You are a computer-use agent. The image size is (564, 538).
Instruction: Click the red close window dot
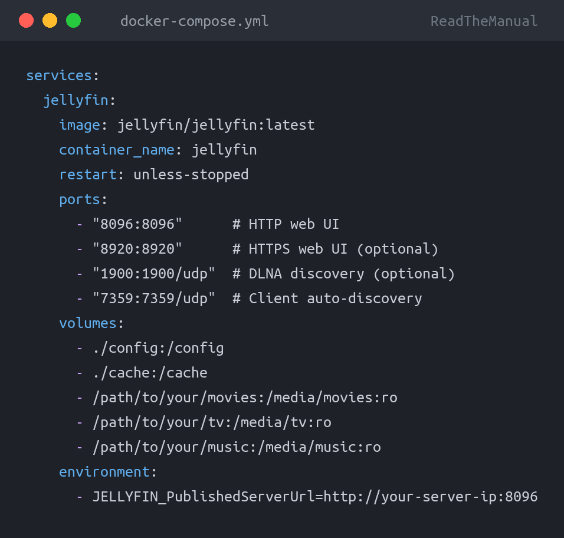27,20
